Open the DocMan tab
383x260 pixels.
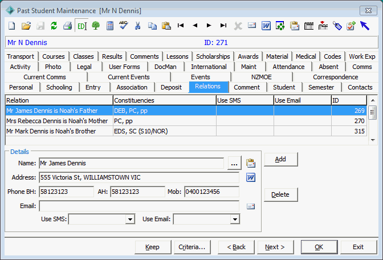(165, 67)
